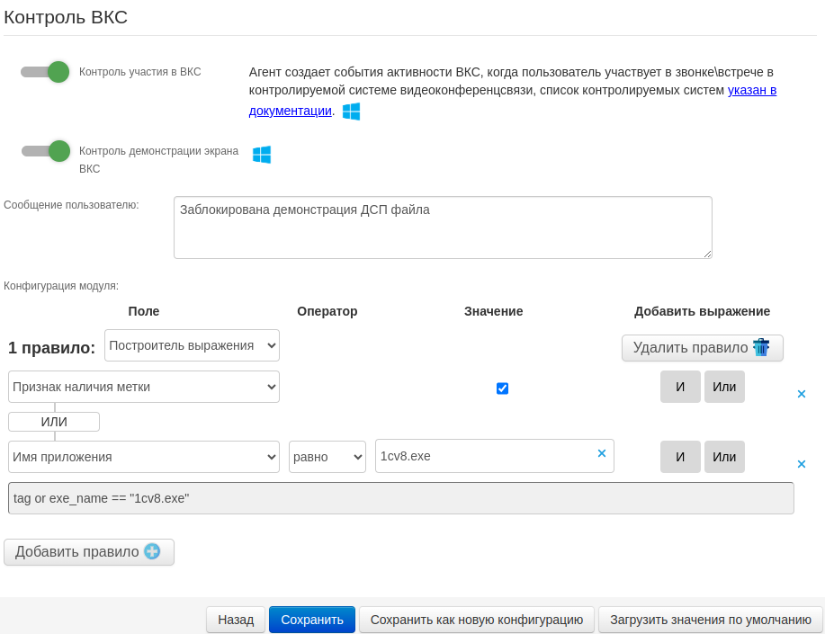Screen dimensions: 825x634
Task: Click Windows icon next to documentation link
Action: (351, 112)
